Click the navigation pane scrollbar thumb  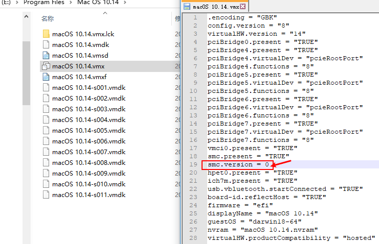27,73
